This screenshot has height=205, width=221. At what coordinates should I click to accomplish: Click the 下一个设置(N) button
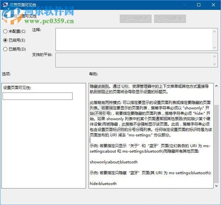coord(170,19)
